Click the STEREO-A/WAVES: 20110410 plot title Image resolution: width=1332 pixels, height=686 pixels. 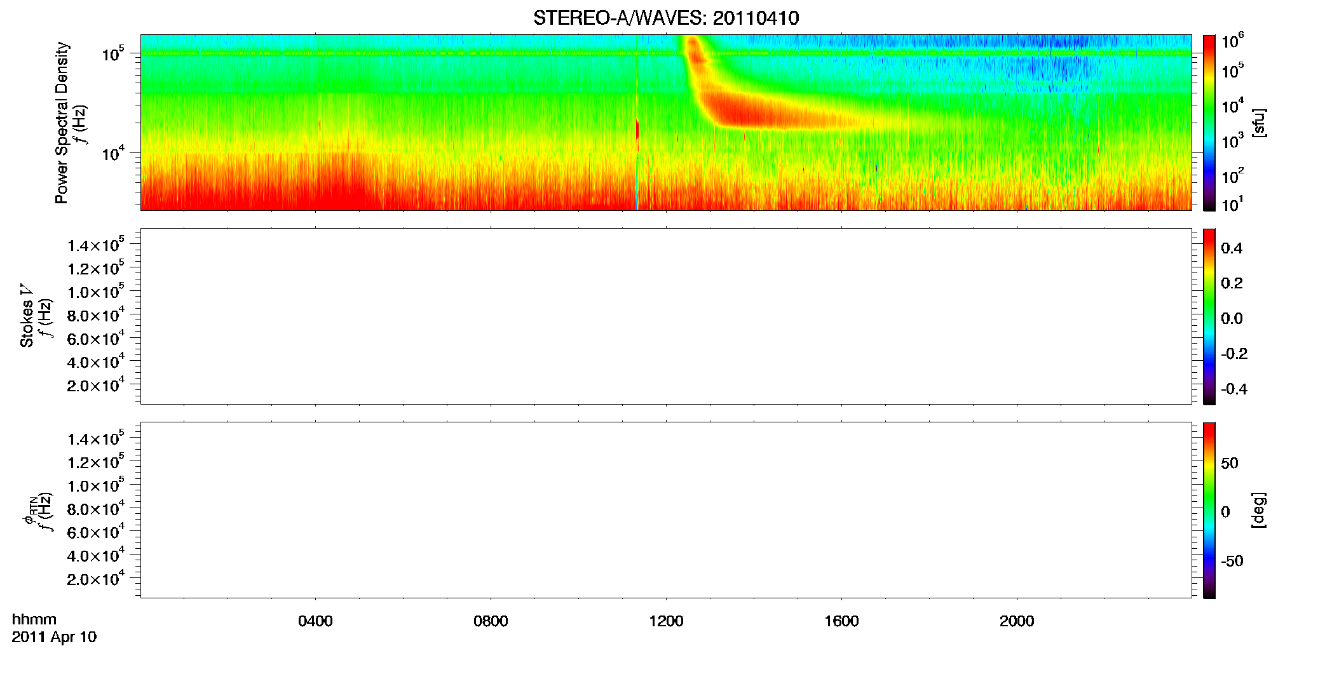click(666, 18)
